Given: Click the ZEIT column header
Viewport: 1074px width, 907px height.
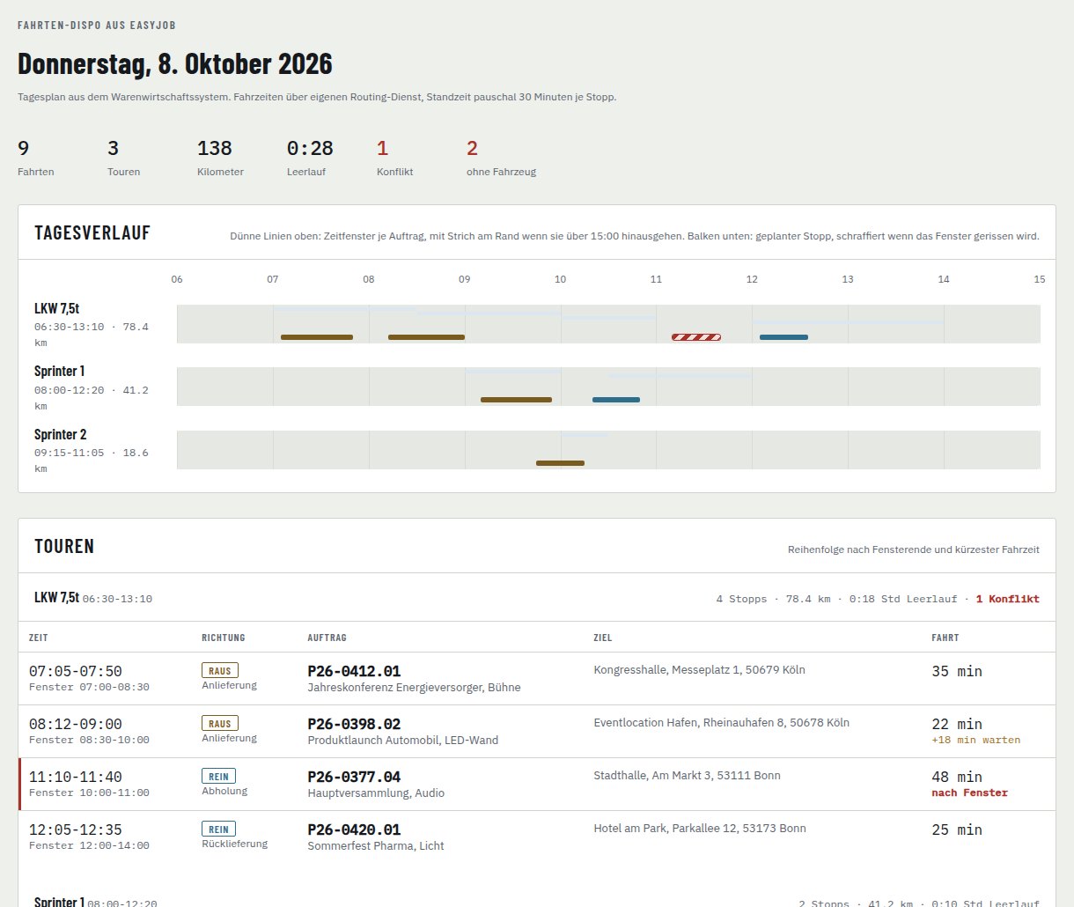Looking at the screenshot, I should [39, 638].
